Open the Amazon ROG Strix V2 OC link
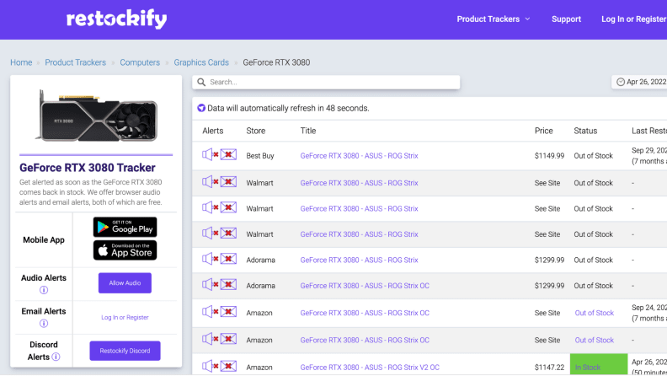The image size is (667, 376). point(370,367)
